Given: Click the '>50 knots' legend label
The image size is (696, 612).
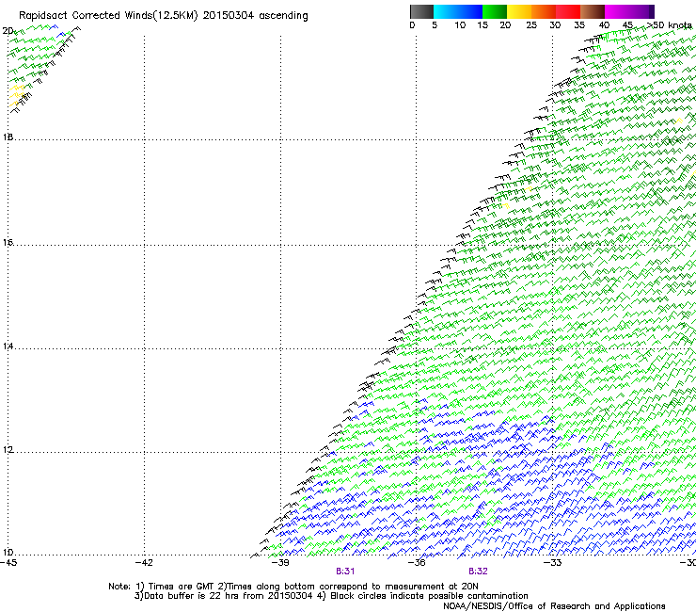Looking at the screenshot, I should (670, 25).
